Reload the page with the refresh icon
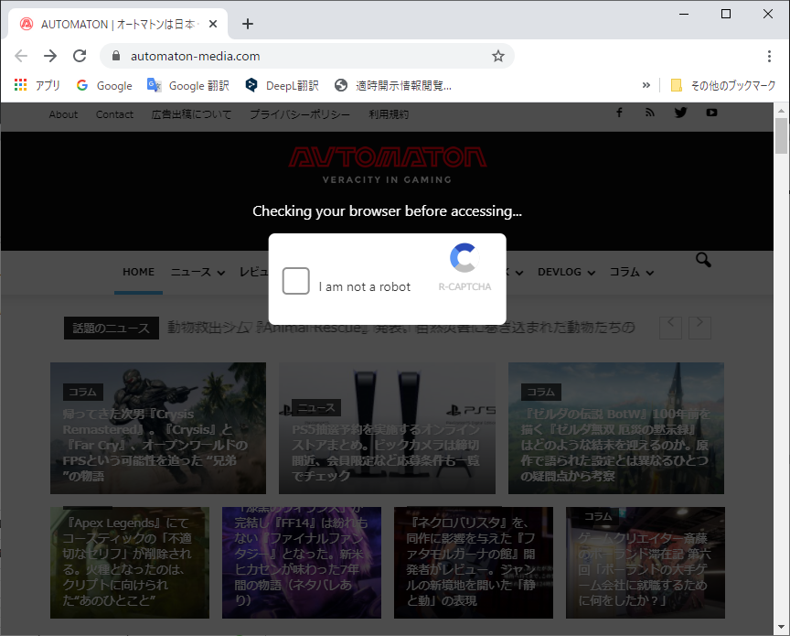This screenshot has width=790, height=636. [x=80, y=56]
